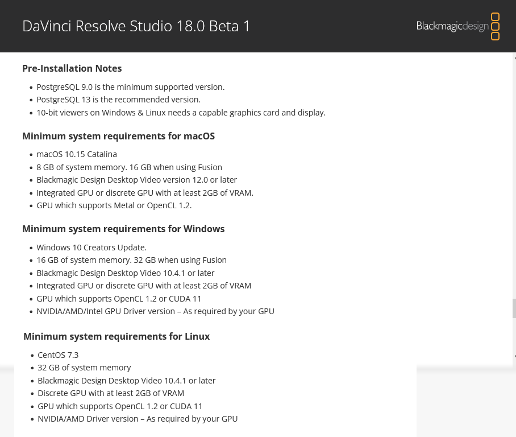Click the Windows minimum system requirements heading

tap(123, 229)
